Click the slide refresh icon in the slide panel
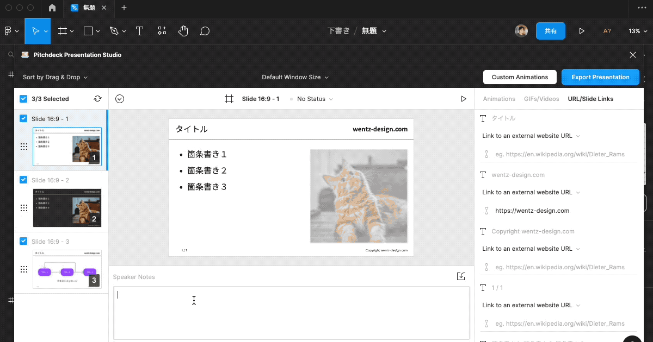Viewport: 653px width, 342px height. [x=98, y=98]
